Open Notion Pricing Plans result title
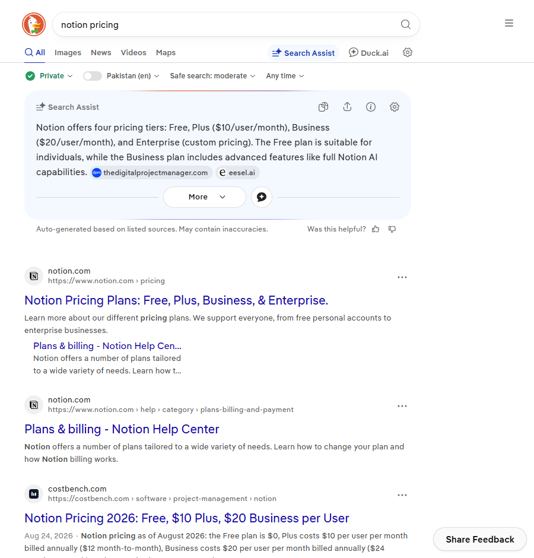The height and width of the screenshot is (558, 534). click(x=176, y=300)
